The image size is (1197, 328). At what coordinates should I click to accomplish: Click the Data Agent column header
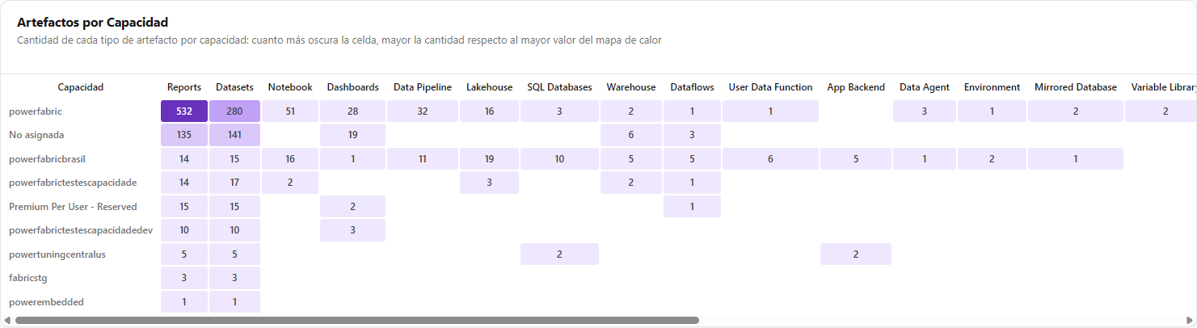[x=925, y=87]
